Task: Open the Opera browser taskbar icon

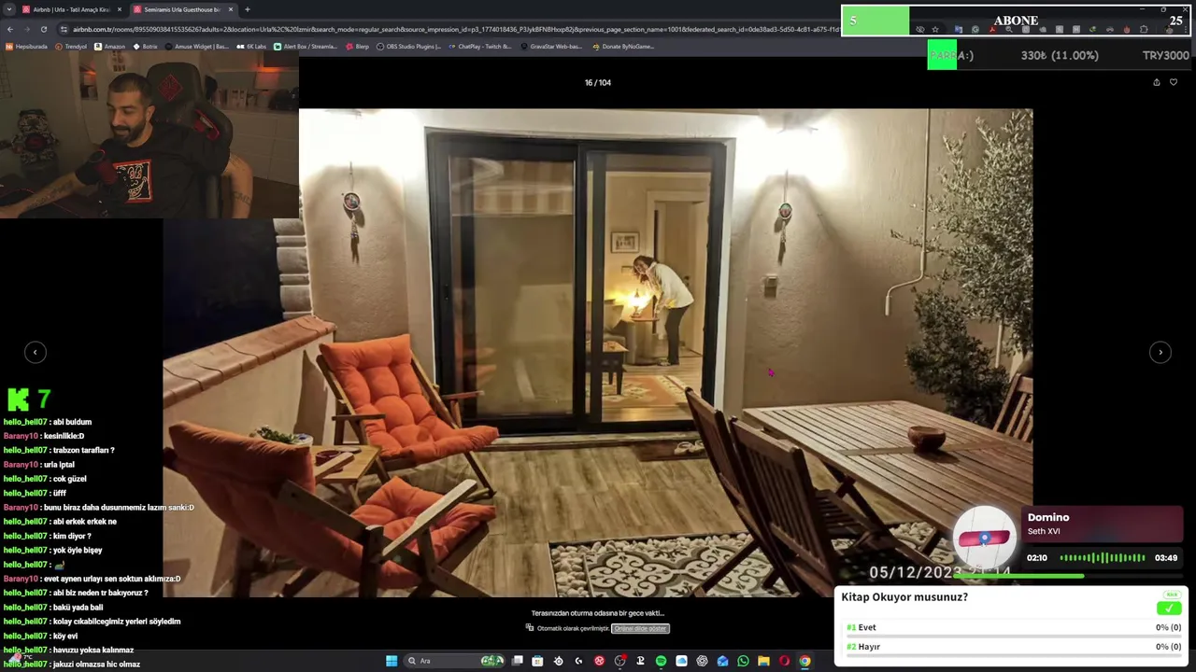Action: point(784,661)
